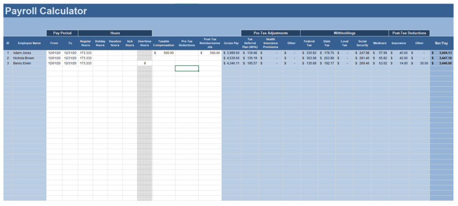Click the Overtime Hours column header
Viewport: 458px width, 206px height.
(144, 43)
